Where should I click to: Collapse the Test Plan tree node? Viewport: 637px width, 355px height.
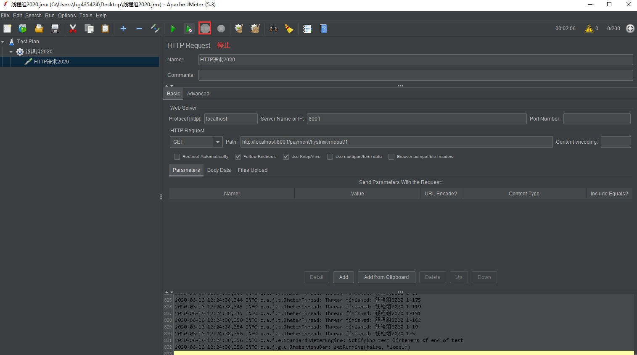(3, 42)
